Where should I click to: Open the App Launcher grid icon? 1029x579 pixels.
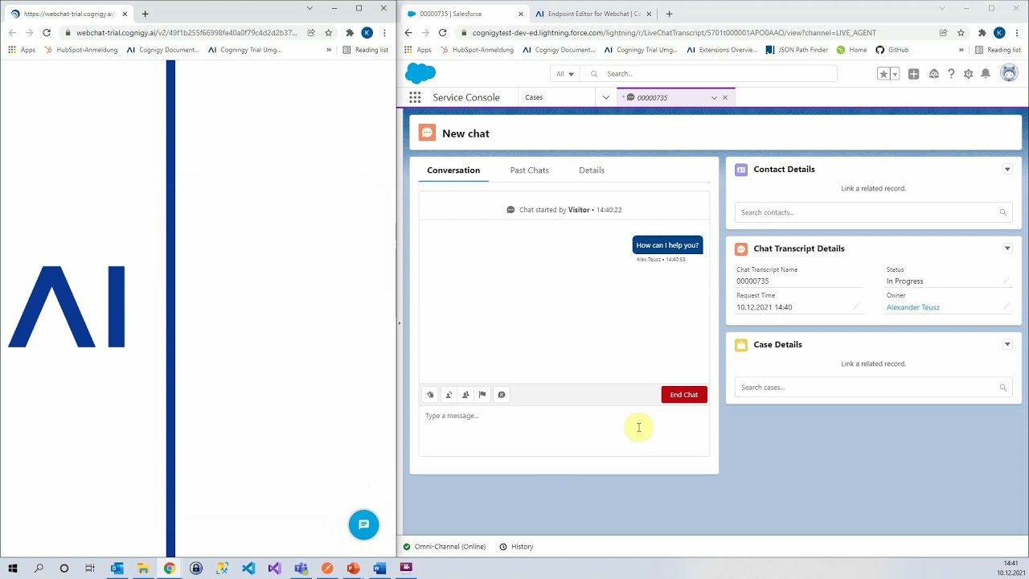(415, 97)
